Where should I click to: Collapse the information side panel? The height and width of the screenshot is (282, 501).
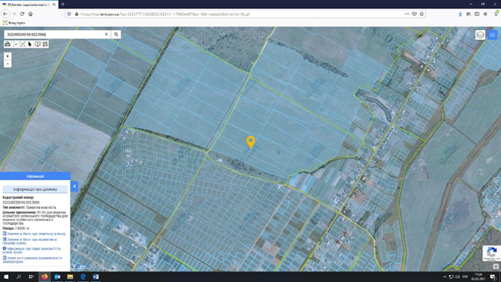74,186
